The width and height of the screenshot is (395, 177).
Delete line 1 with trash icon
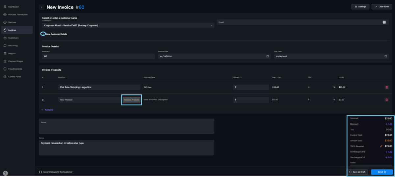pos(386,87)
